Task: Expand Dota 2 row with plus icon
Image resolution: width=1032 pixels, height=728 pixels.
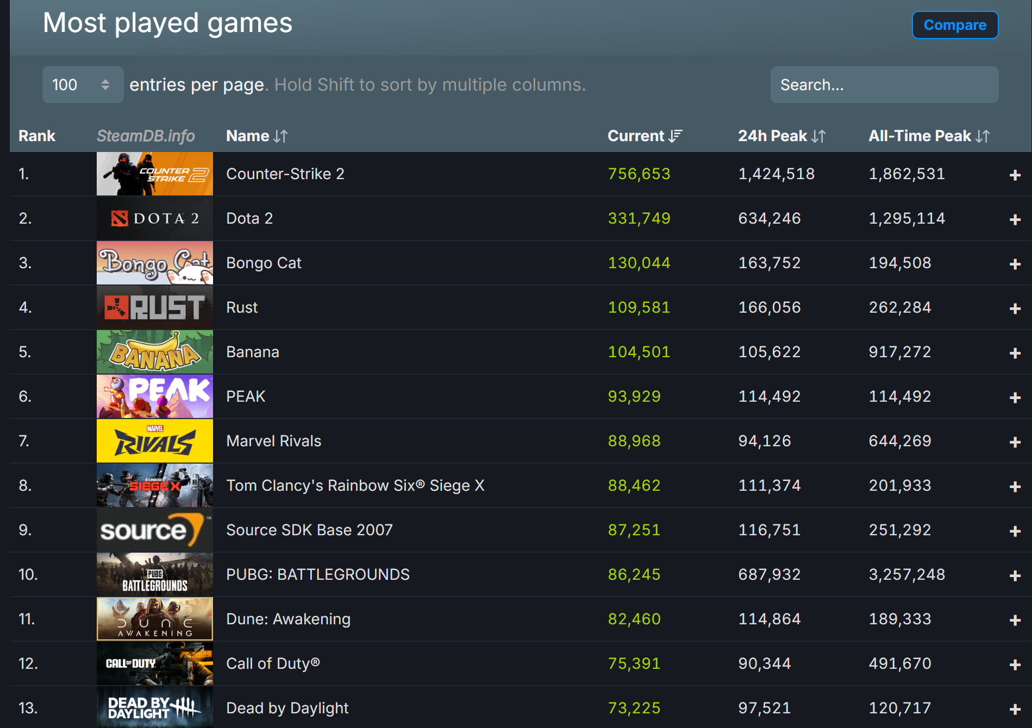Action: click(x=1015, y=219)
